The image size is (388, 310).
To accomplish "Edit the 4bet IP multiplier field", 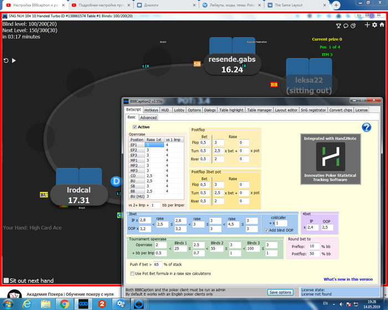I will point(313,227).
